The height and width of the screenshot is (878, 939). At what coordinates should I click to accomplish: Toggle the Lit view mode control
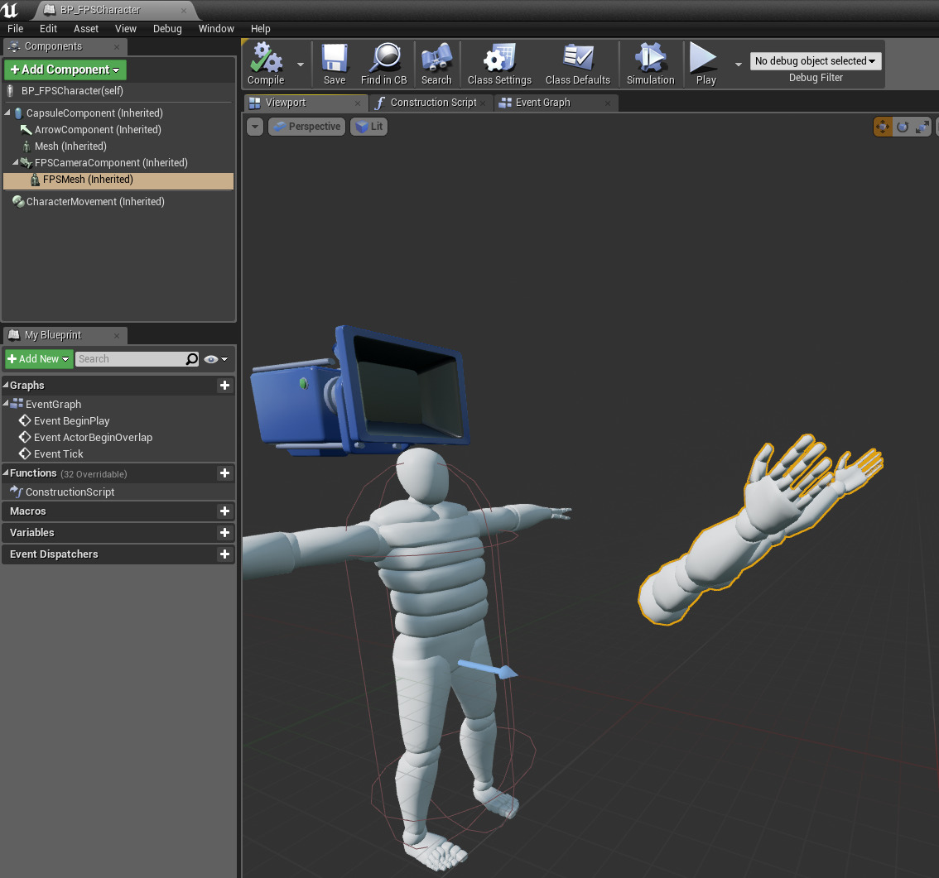[368, 126]
